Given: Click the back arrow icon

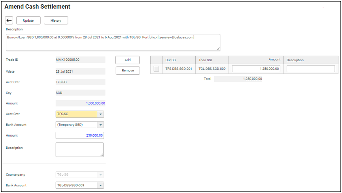Looking at the screenshot, I should (9, 21).
